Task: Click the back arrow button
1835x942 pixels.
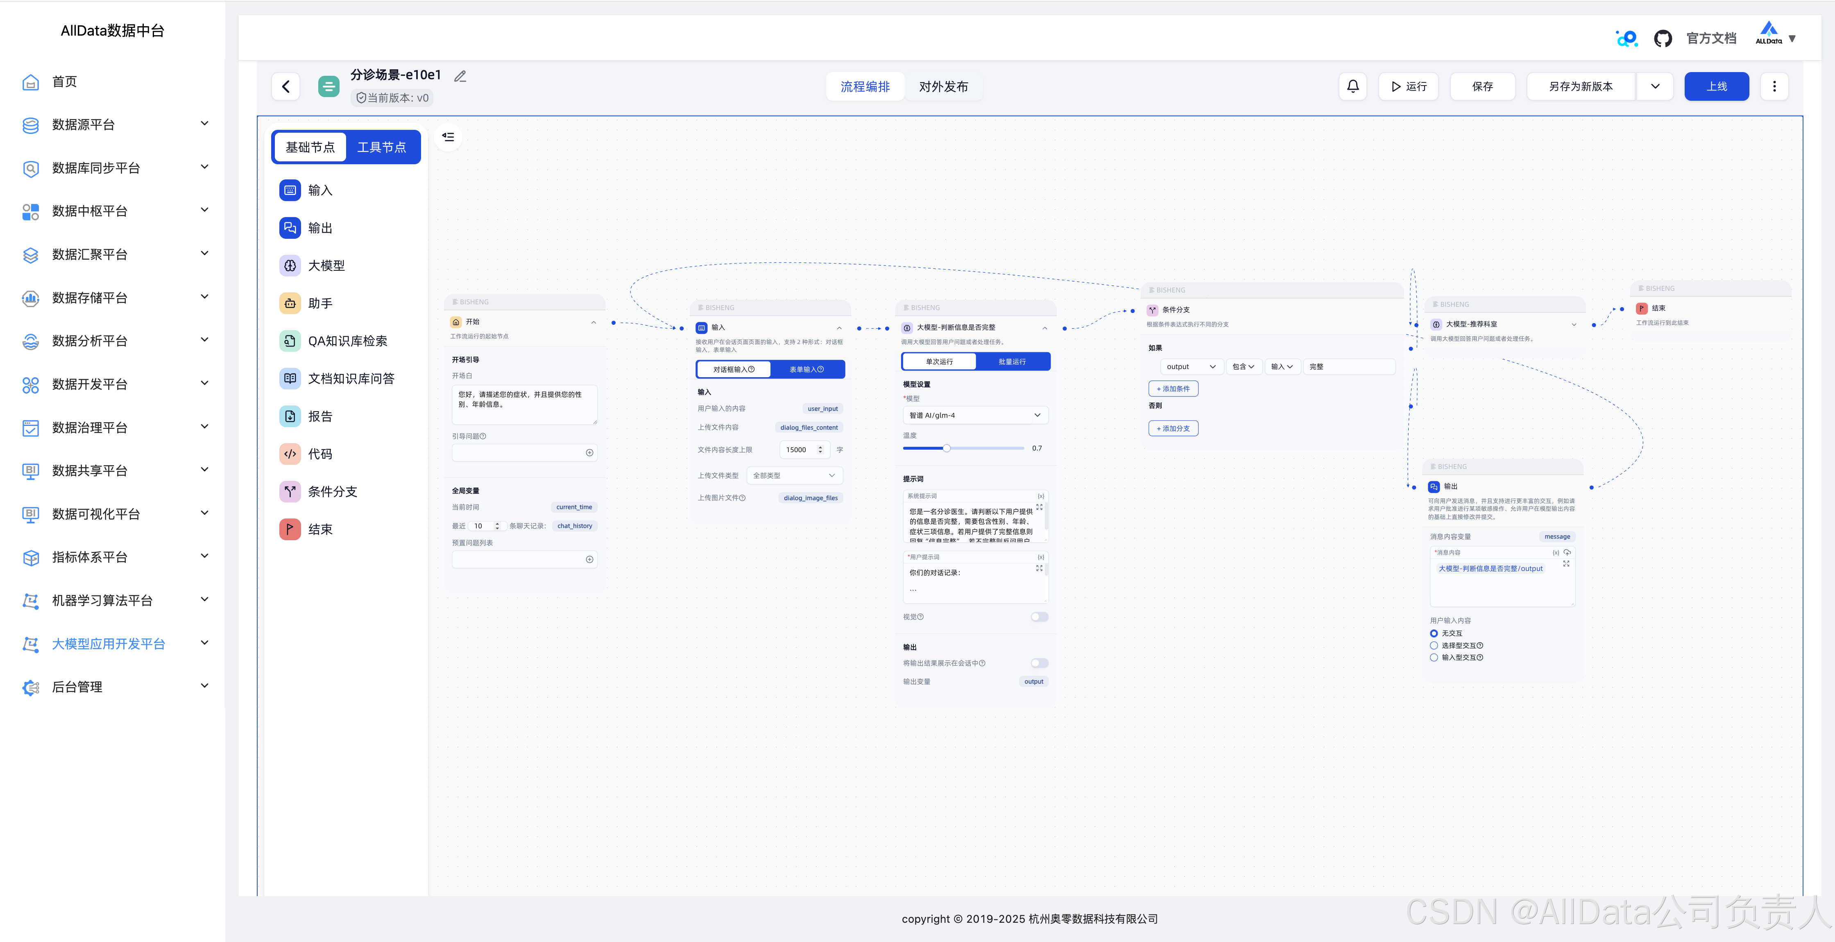Action: click(285, 86)
